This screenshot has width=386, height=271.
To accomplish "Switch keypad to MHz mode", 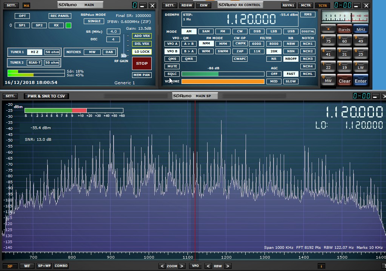I will point(361,29).
